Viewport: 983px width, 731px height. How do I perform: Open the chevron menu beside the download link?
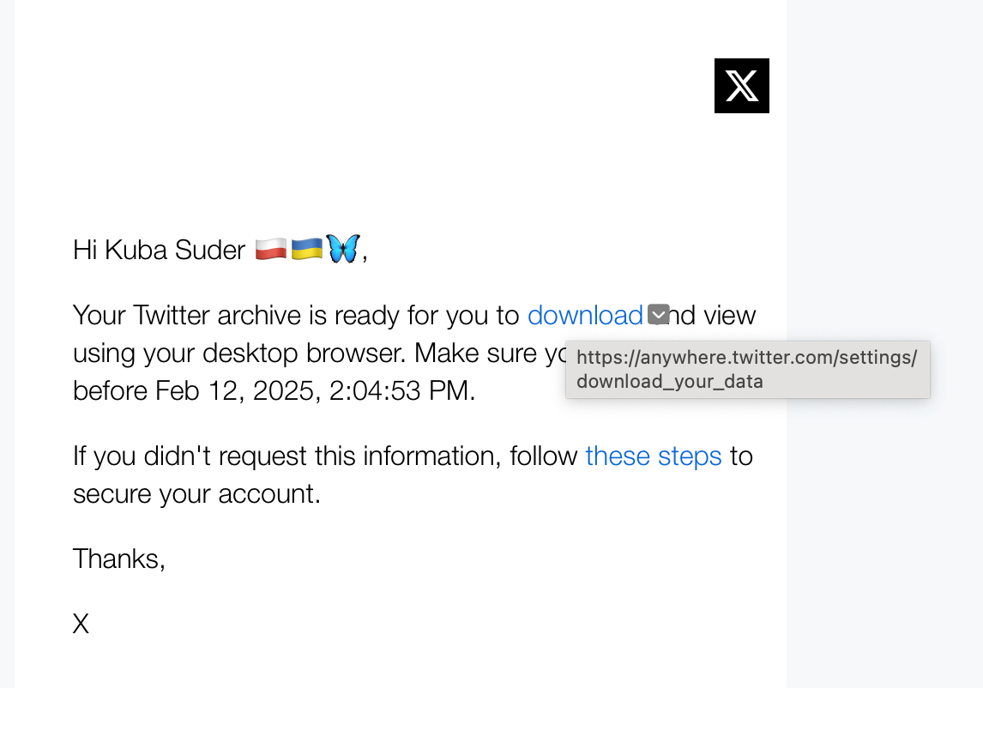pyautogui.click(x=658, y=315)
